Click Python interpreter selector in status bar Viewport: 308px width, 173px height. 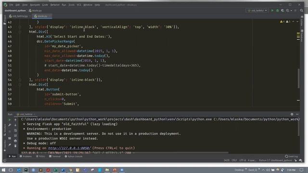275,161
